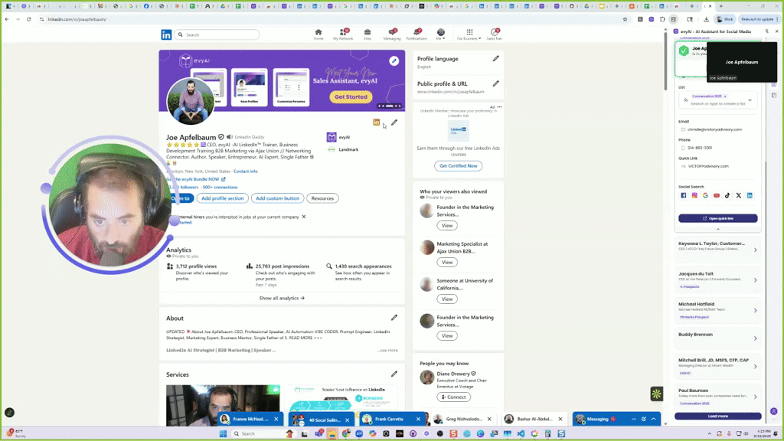Collapse the contact details with the up chevron

pos(718,229)
